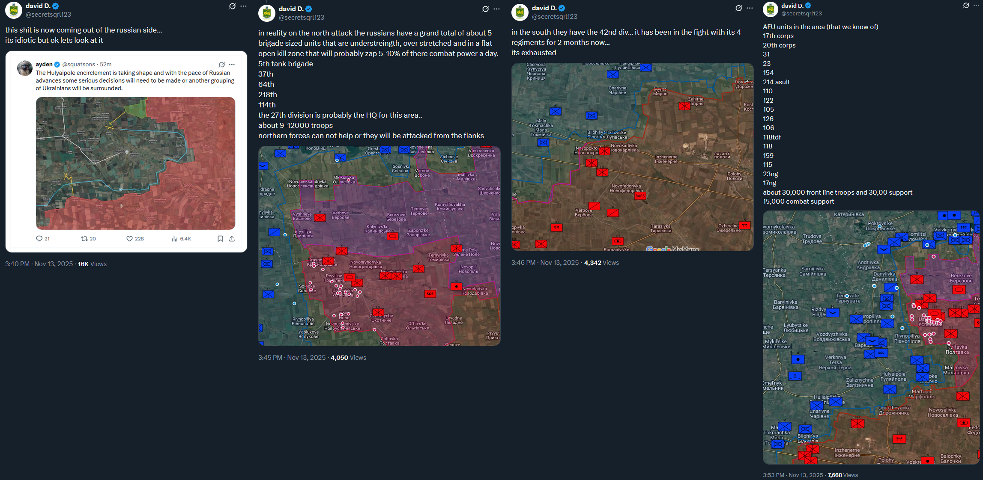Open ayden's profile name link
Image resolution: width=983 pixels, height=480 pixels.
[44, 64]
